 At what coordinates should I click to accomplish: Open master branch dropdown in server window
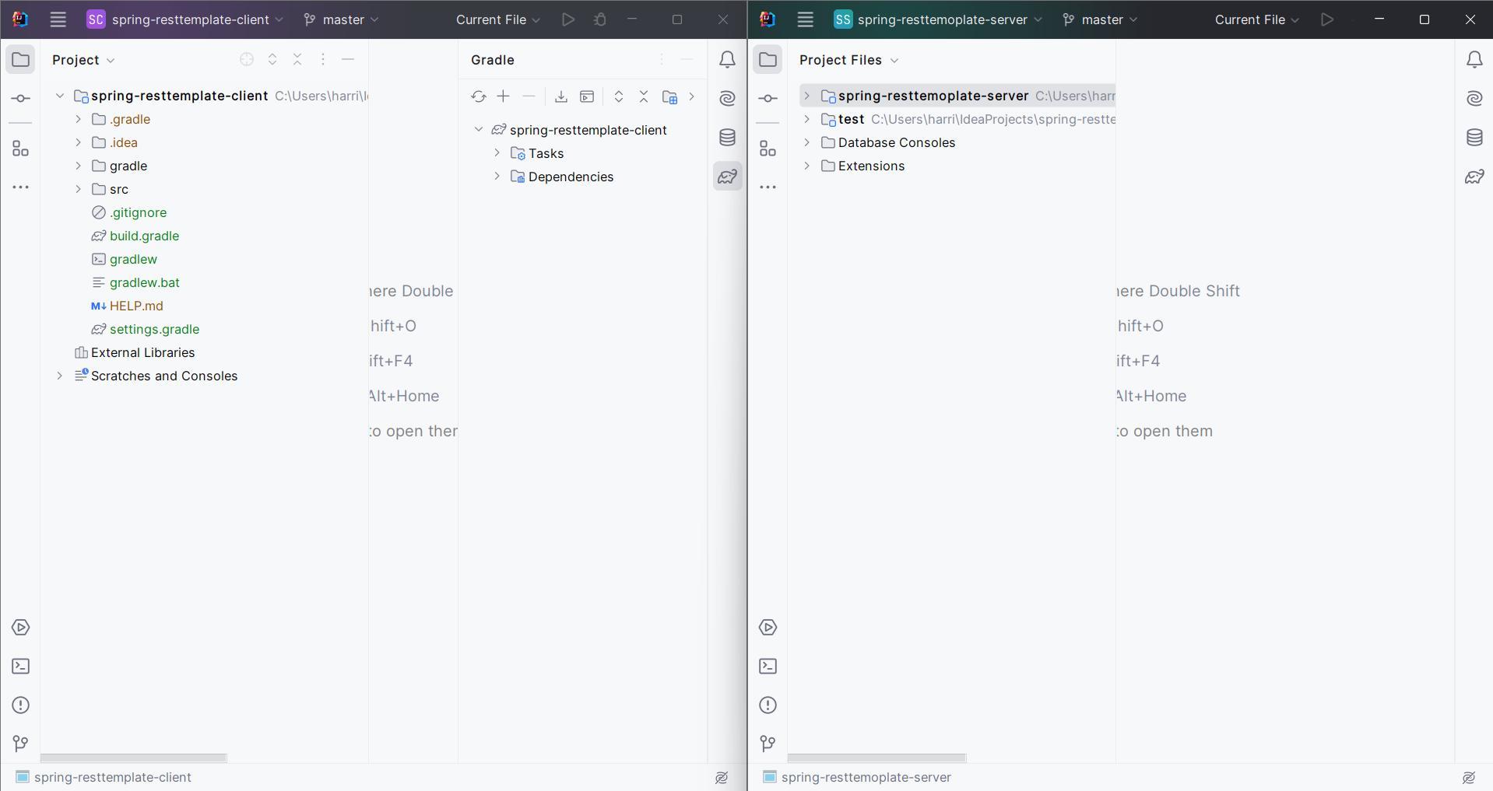click(x=1100, y=19)
